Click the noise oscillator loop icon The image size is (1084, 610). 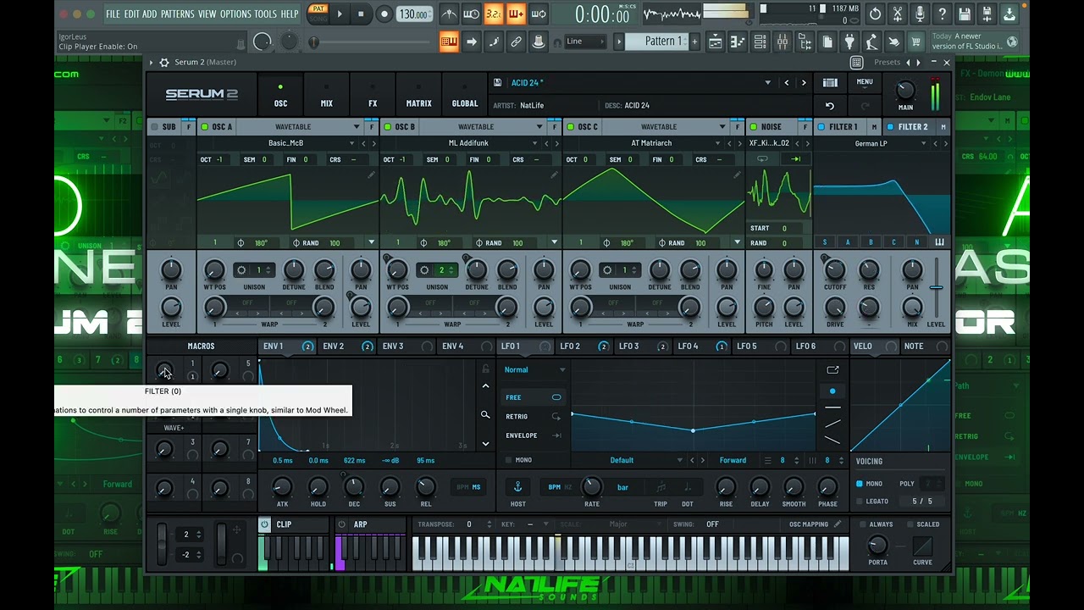[762, 159]
